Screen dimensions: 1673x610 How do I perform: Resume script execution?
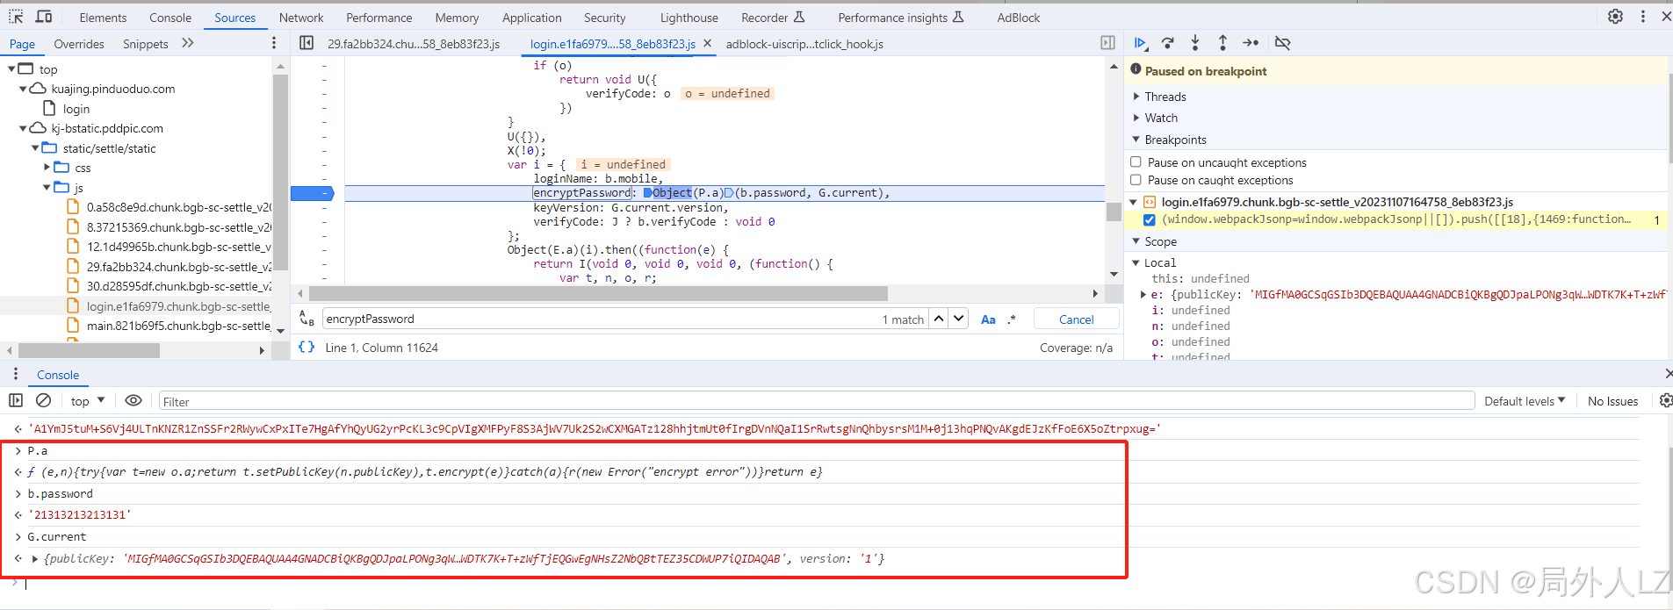1141,43
